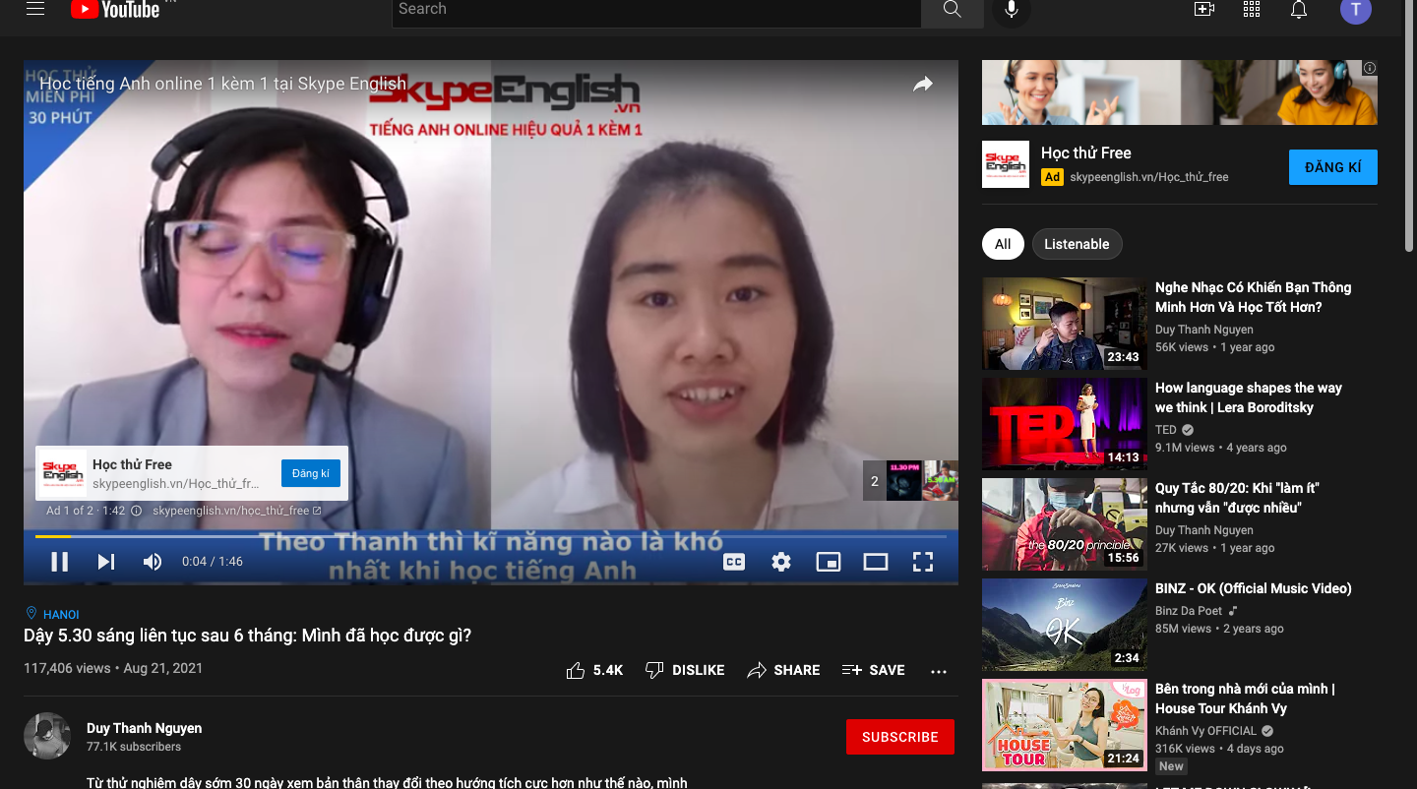Click the DISLIKE button
The width and height of the screenshot is (1417, 789).
[x=685, y=670]
